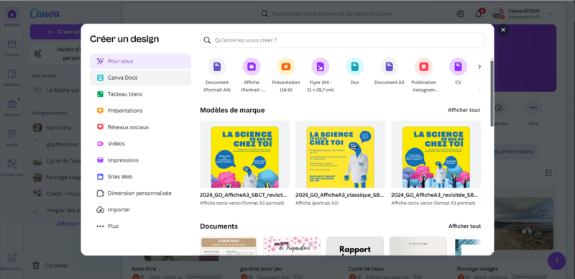
Task: Select the Présentation (16:9) icon
Action: pyautogui.click(x=286, y=67)
